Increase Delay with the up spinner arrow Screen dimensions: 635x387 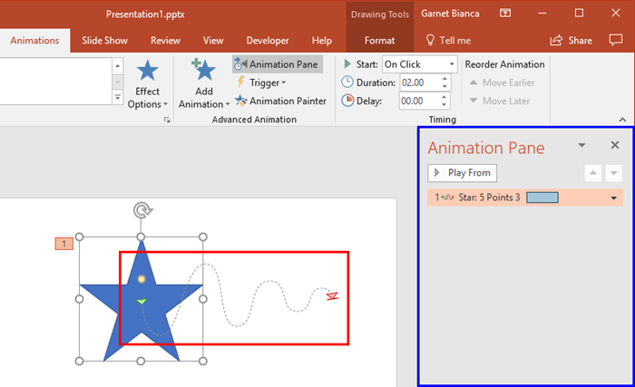point(444,97)
